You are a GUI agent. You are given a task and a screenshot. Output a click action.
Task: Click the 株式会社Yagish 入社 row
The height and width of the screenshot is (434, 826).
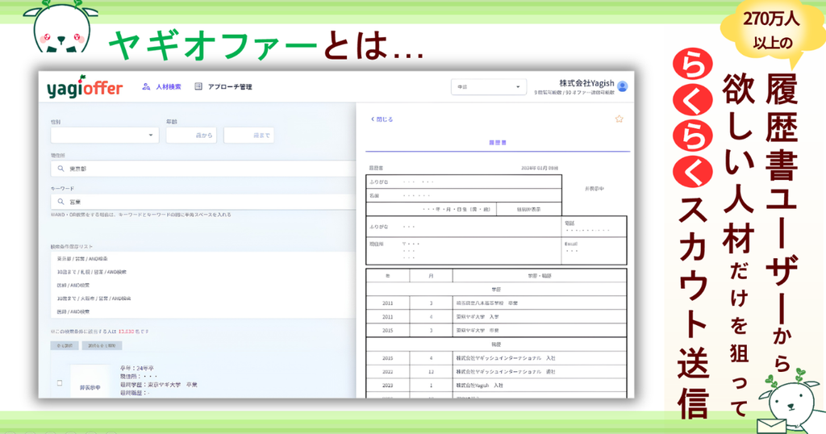pos(496,385)
